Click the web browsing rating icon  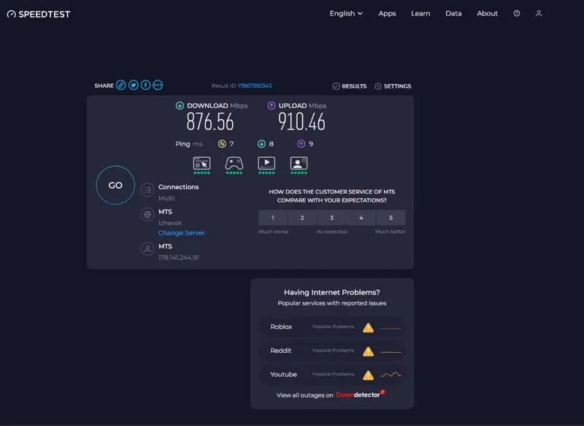coord(201,164)
